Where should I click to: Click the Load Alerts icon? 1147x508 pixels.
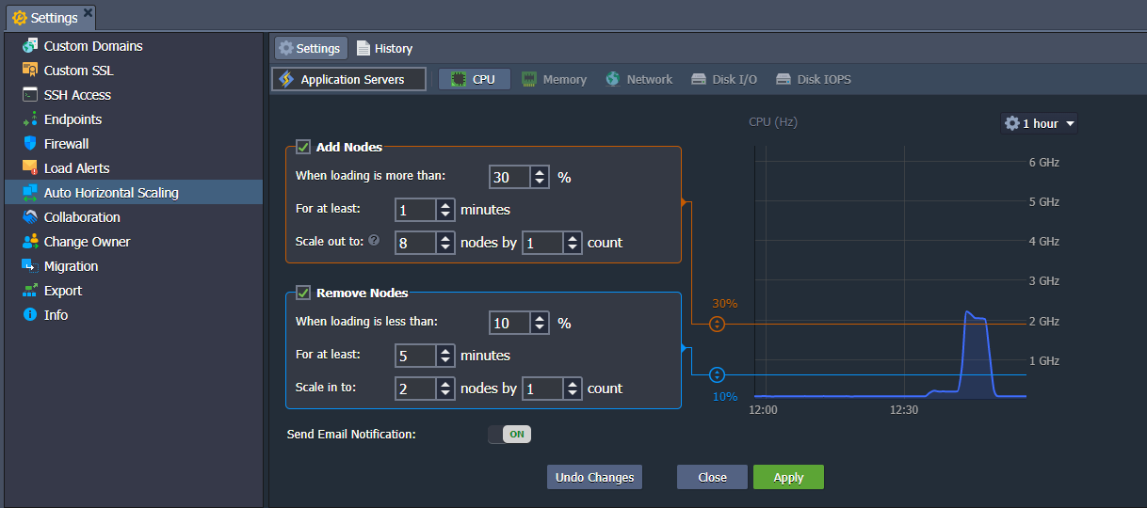point(30,168)
